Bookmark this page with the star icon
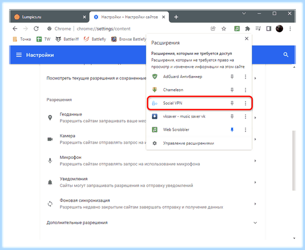The height and width of the screenshot is (250, 305). (224, 29)
